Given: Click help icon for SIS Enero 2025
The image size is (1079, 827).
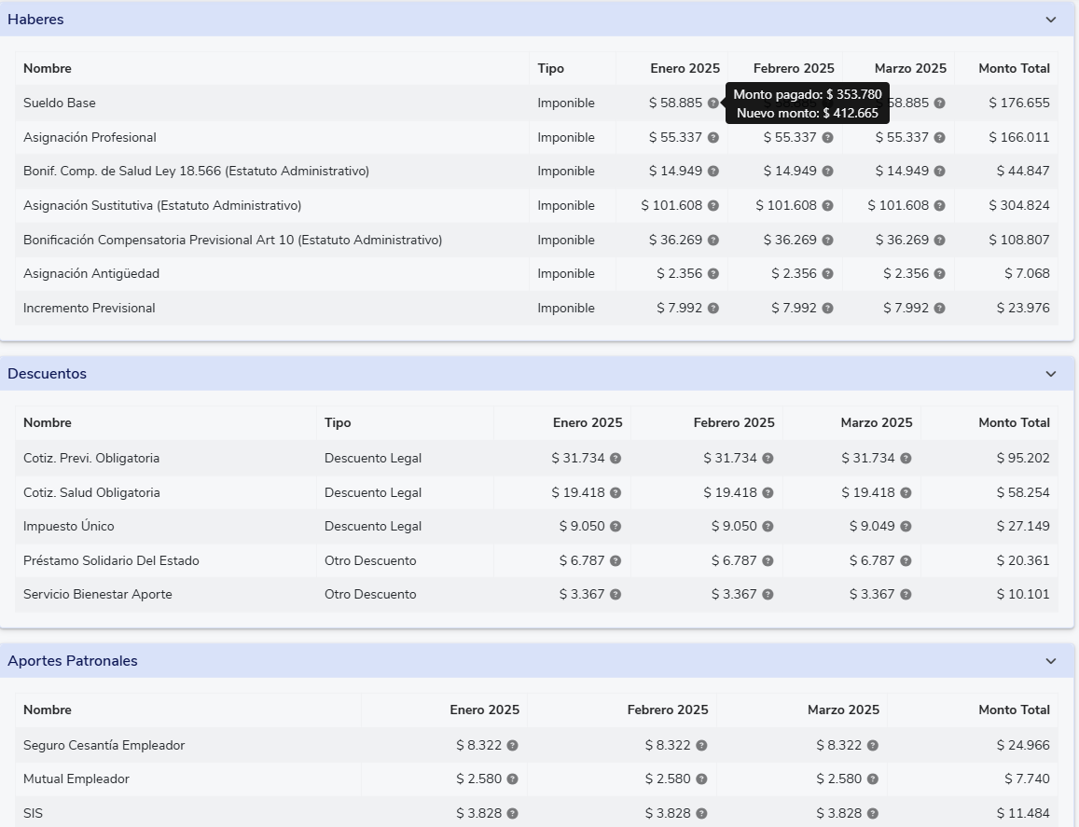Looking at the screenshot, I should coord(513,813).
